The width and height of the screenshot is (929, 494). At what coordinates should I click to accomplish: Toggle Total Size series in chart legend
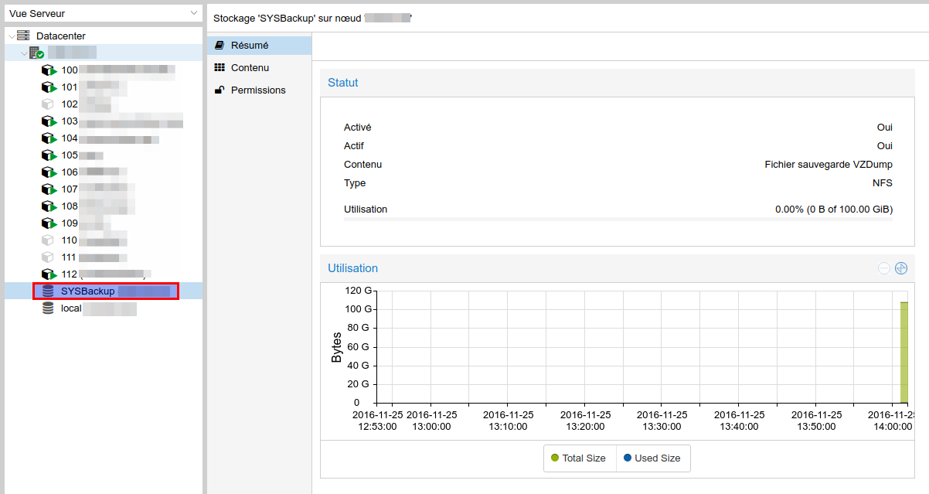tap(578, 458)
